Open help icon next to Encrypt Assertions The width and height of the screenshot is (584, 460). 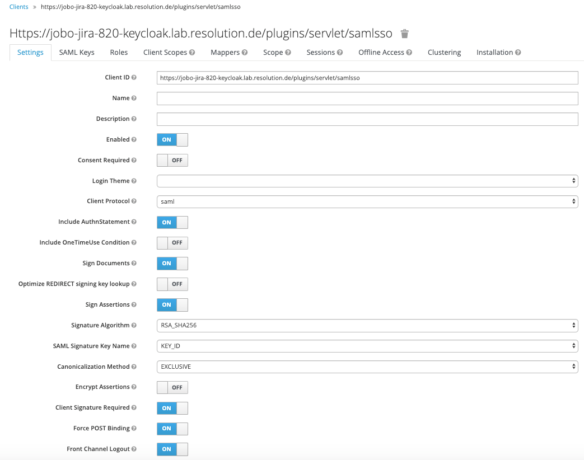pyautogui.click(x=134, y=387)
